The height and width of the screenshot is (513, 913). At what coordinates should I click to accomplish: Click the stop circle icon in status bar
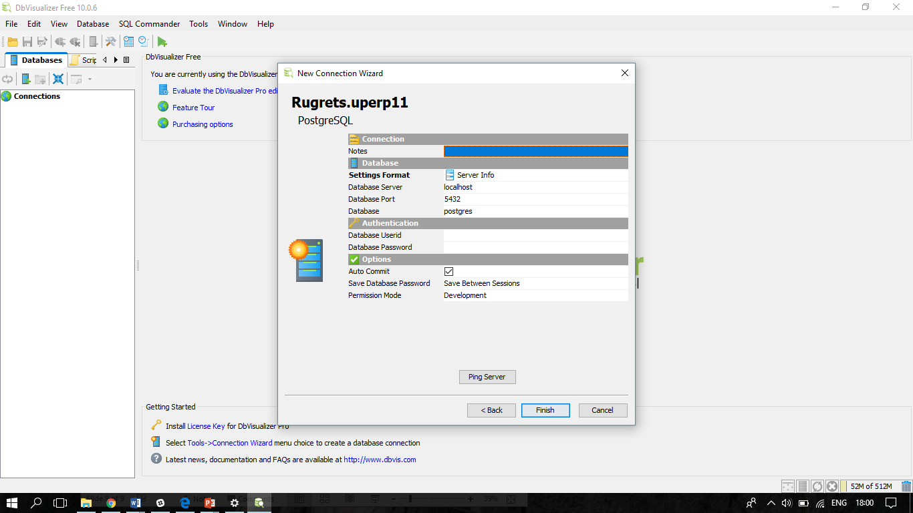831,486
